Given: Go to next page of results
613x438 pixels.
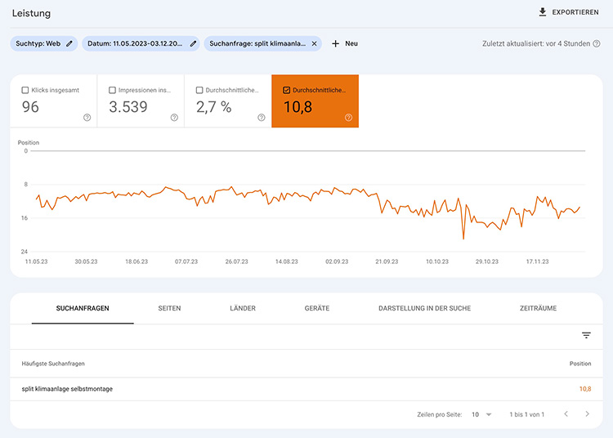Looking at the screenshot, I should point(587,414).
